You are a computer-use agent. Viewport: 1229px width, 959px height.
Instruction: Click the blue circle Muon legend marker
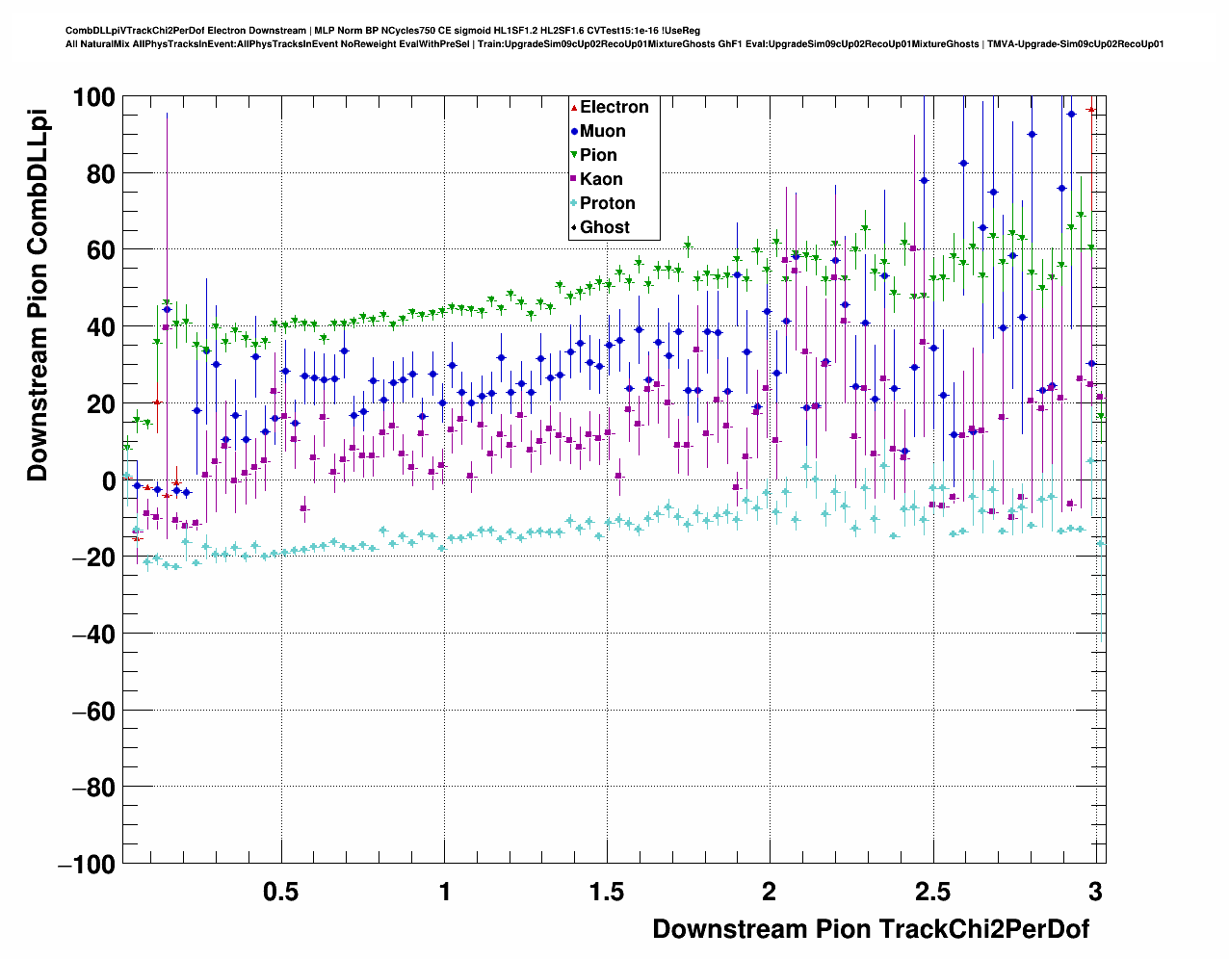click(574, 131)
